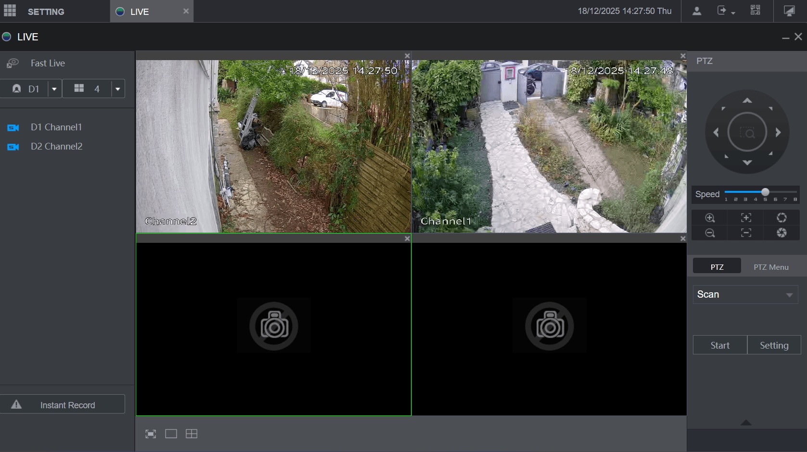Switch to the single-window layout
Viewport: 807px width, 452px height.
pos(171,434)
